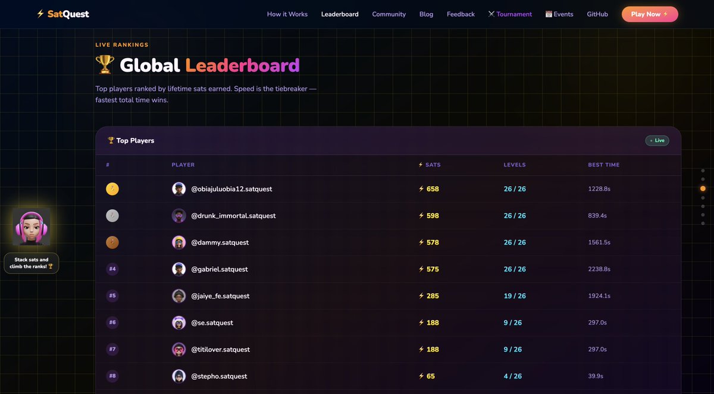Click the SATS column header

(430, 165)
